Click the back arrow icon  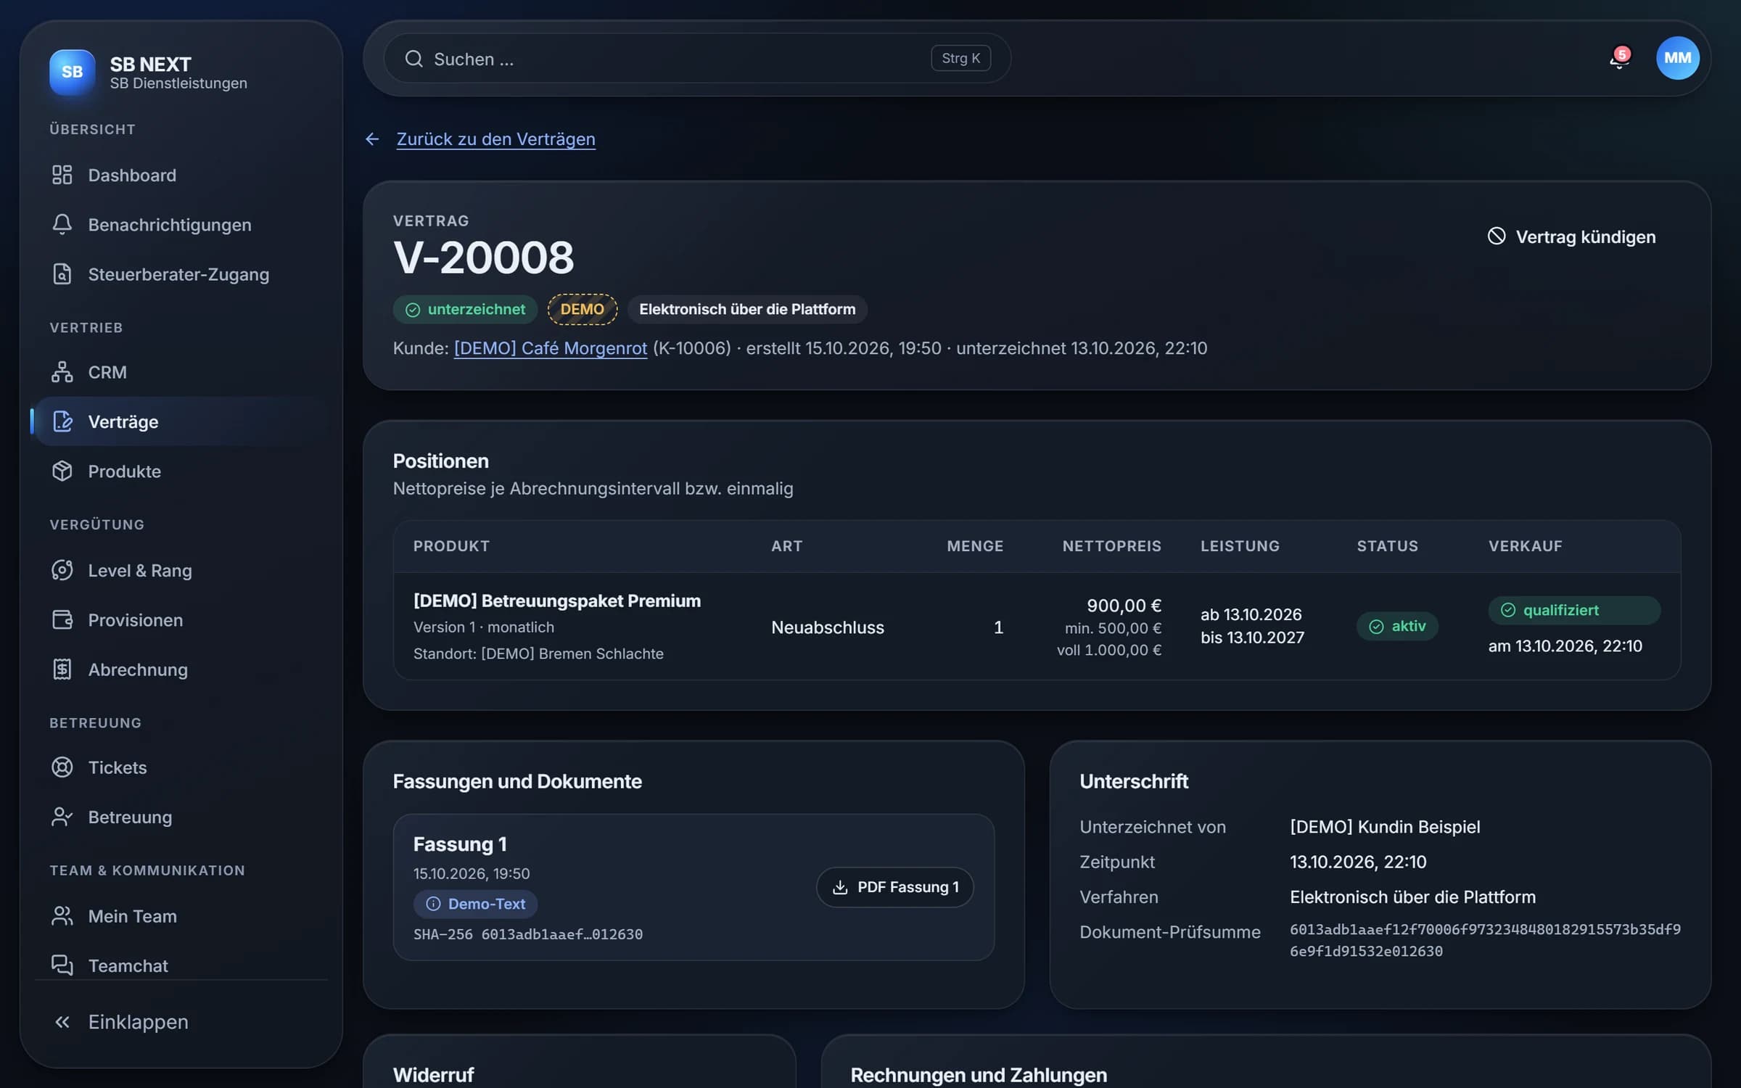[372, 139]
